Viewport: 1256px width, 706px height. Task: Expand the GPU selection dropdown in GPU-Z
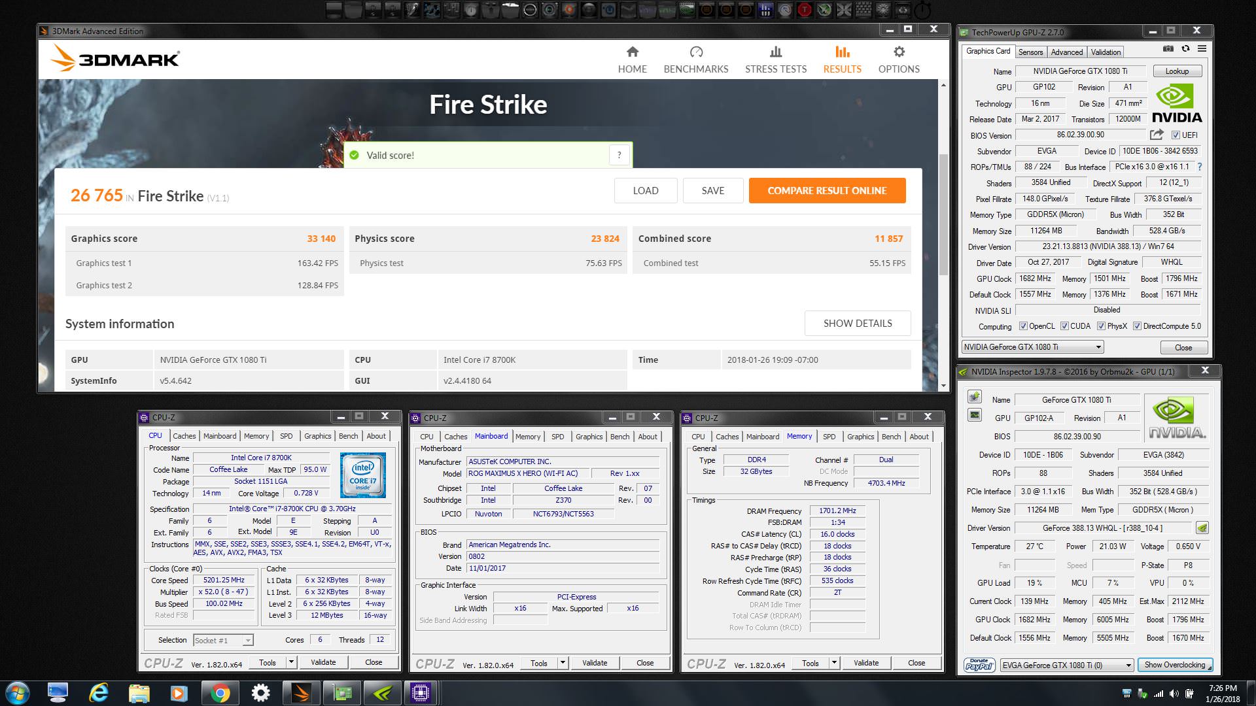tap(1098, 347)
